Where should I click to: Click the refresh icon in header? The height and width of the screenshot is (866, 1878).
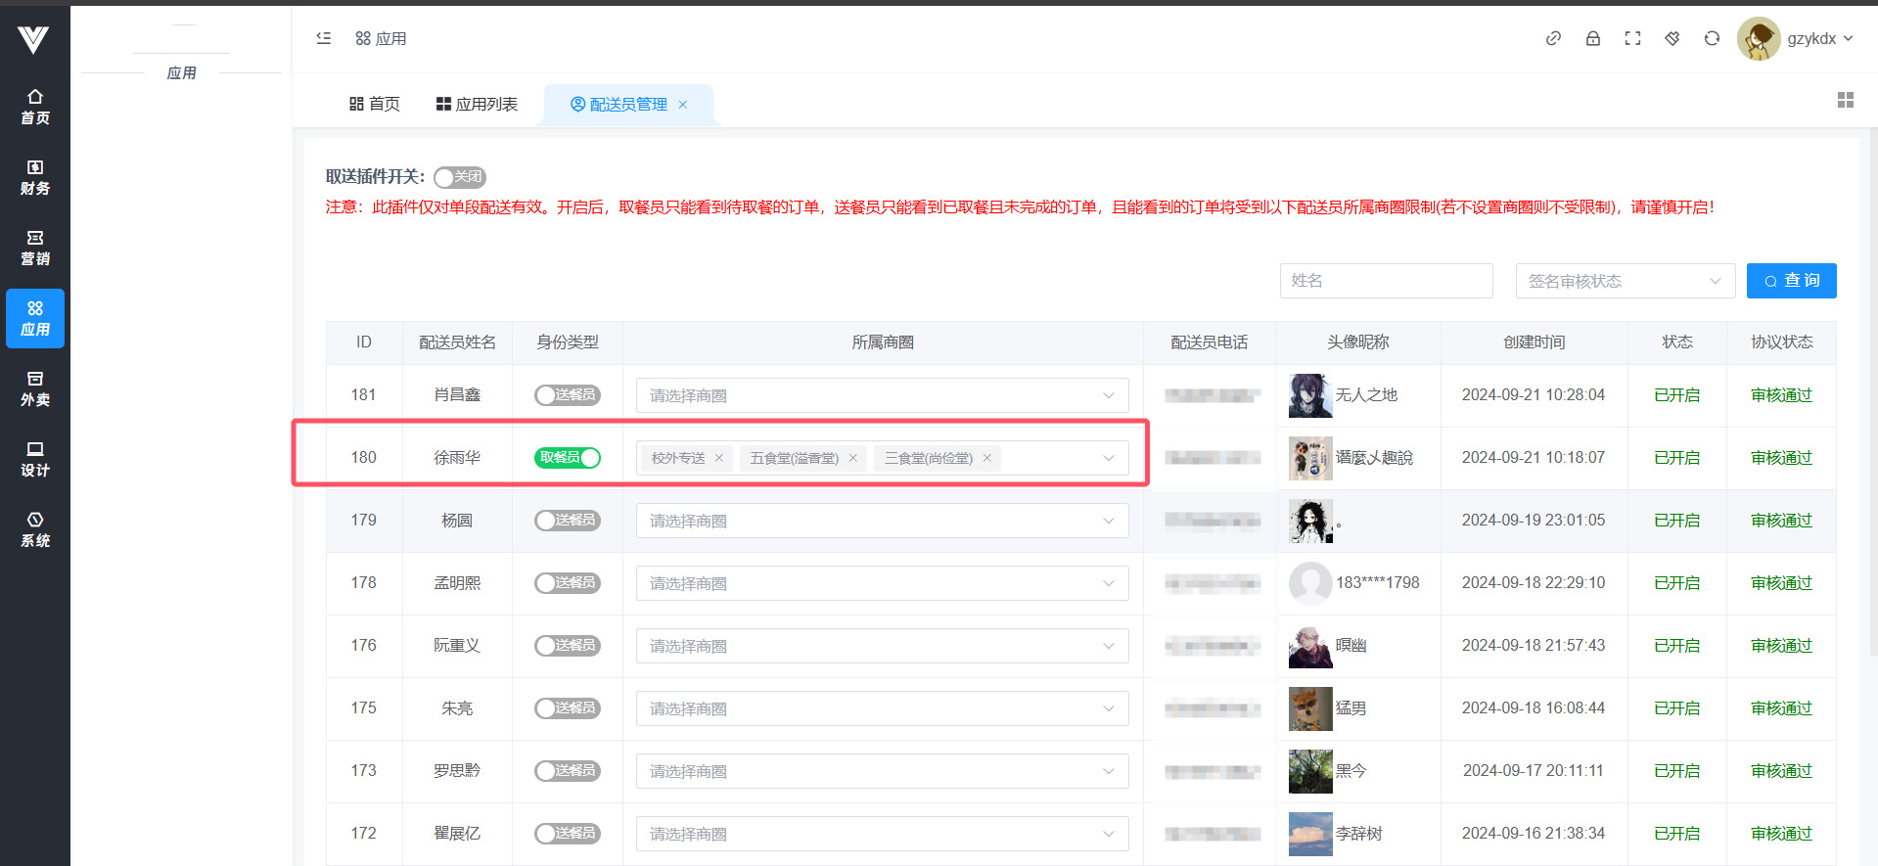[1712, 38]
